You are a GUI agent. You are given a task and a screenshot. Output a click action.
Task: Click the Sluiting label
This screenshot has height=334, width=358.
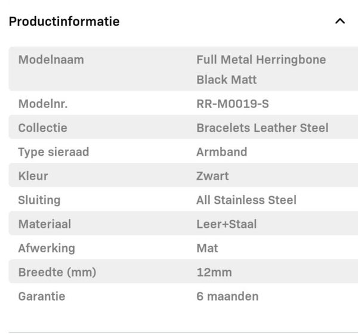coord(39,200)
